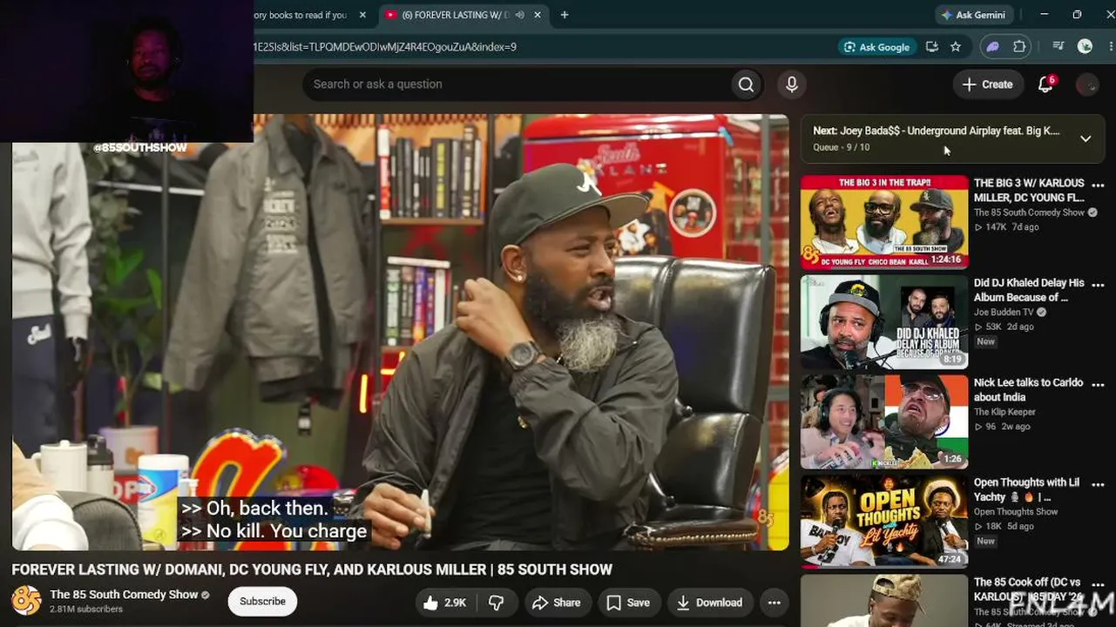Open 'Did DJ Khaled Delay His Album' title
This screenshot has width=1116, height=627.
pyautogui.click(x=1029, y=290)
